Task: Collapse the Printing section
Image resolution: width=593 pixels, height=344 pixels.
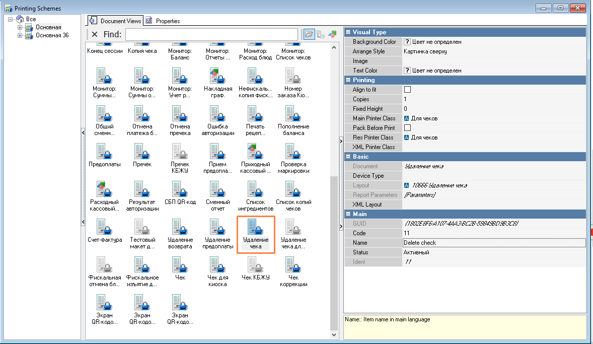Action: [x=348, y=80]
